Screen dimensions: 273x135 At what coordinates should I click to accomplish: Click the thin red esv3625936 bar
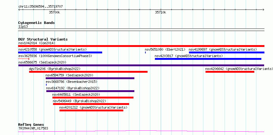[24, 59]
